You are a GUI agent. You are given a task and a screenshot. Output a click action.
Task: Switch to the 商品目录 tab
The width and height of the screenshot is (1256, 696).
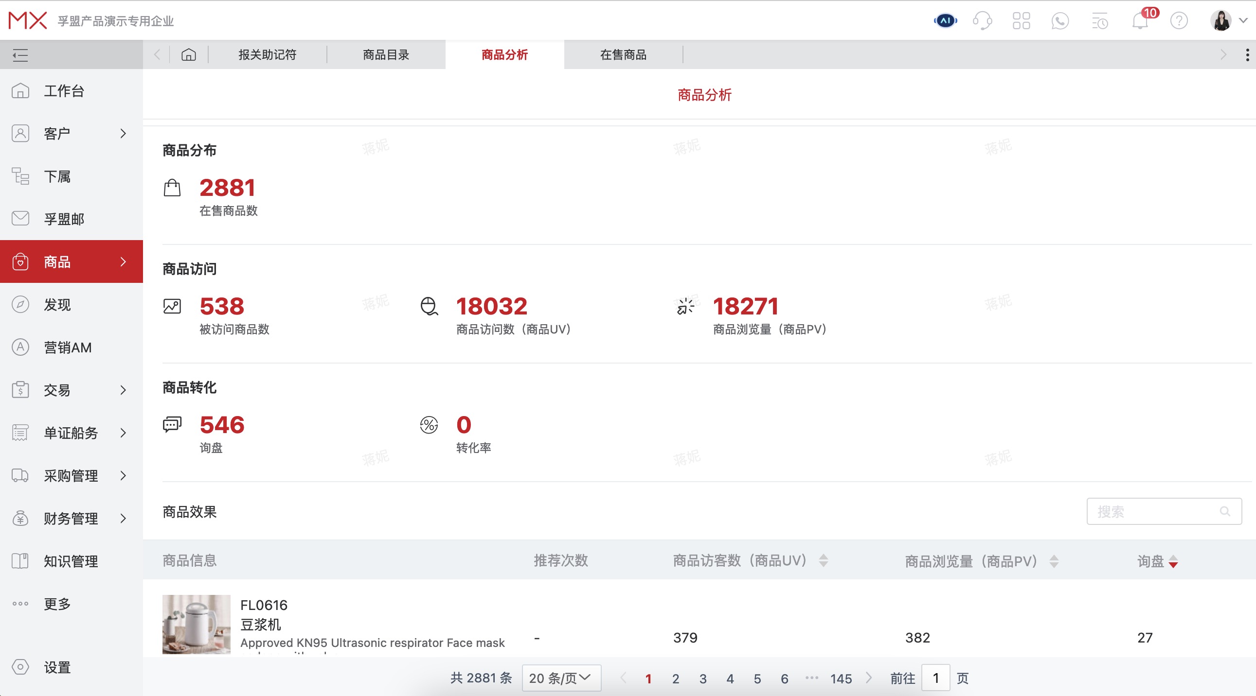point(386,54)
